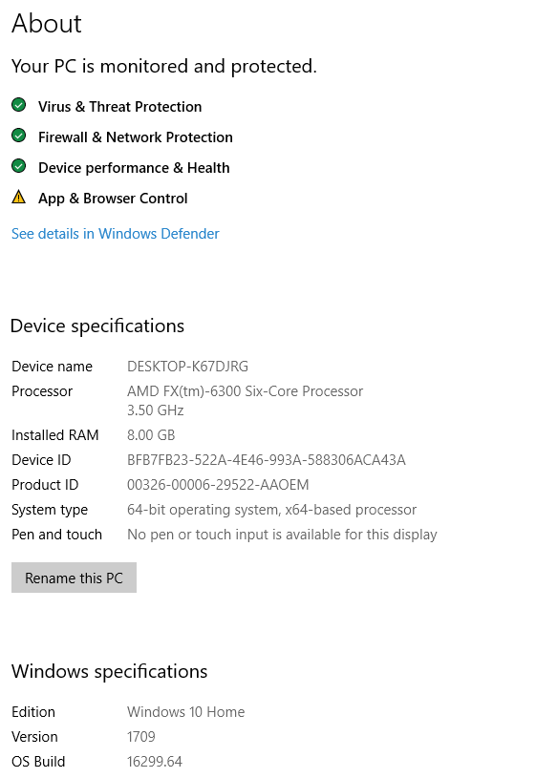Viewport: 536px width, 778px height.
Task: Click the 8.00 GB Installed RAM value
Action: pos(151,435)
